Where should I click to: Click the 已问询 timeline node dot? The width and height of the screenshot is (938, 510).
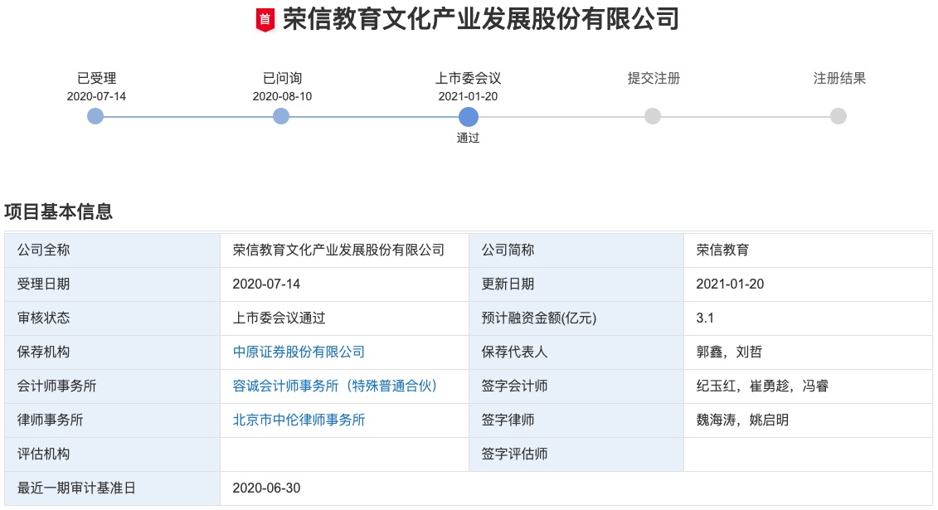point(281,116)
